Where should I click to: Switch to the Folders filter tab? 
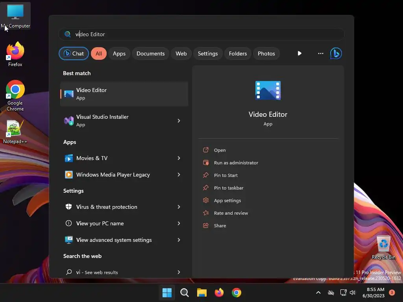click(x=238, y=53)
